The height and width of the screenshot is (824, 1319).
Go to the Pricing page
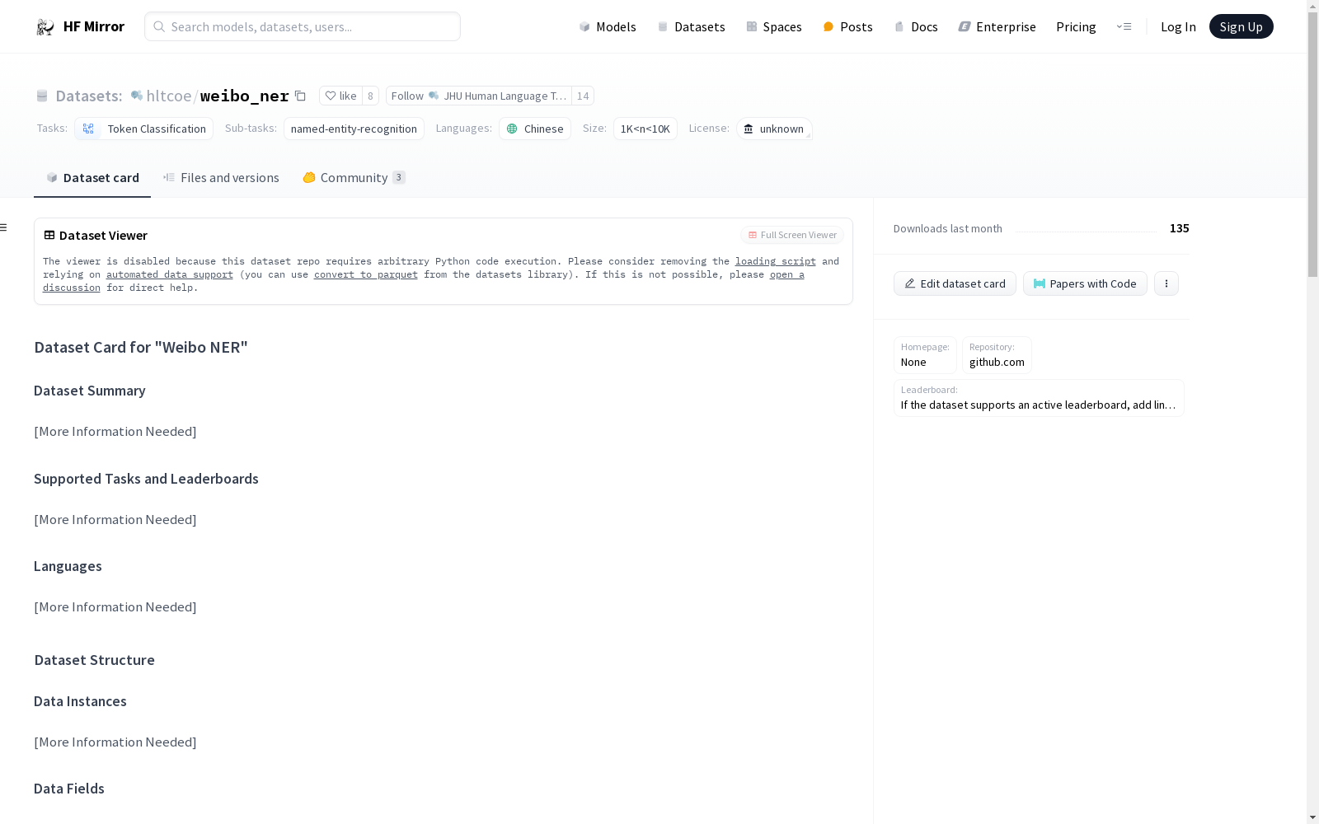pyautogui.click(x=1076, y=26)
